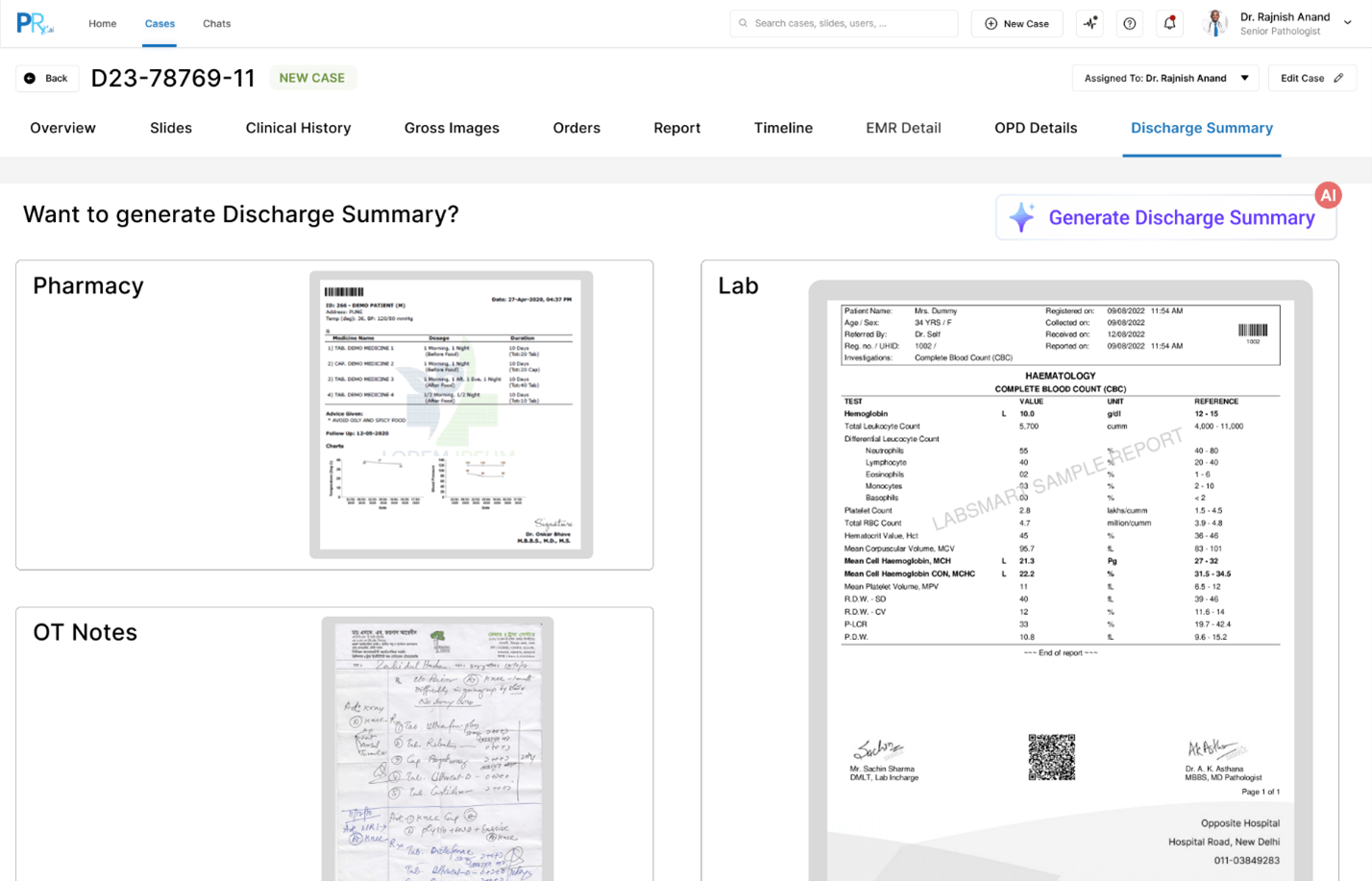
Task: Open the Pharmacy prescription thumbnail
Action: (451, 415)
